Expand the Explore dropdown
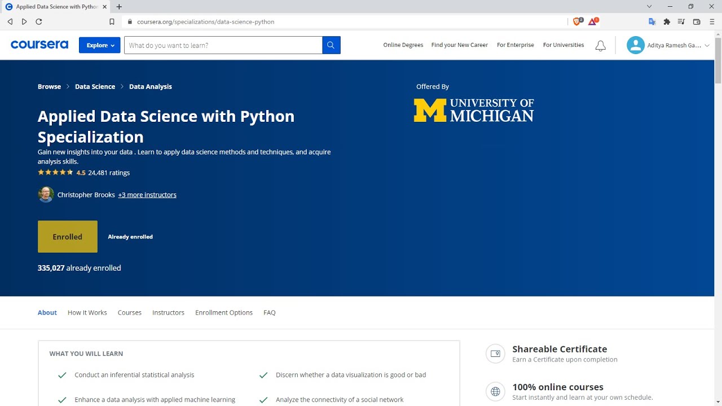 tap(100, 45)
